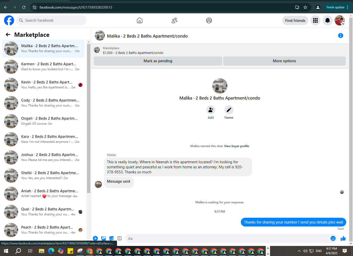
Task: Open the Kevin conversation
Action: point(43,85)
